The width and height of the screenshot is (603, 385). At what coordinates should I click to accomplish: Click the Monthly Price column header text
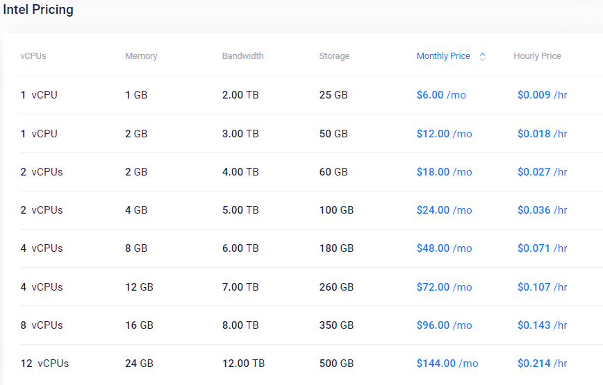[443, 56]
